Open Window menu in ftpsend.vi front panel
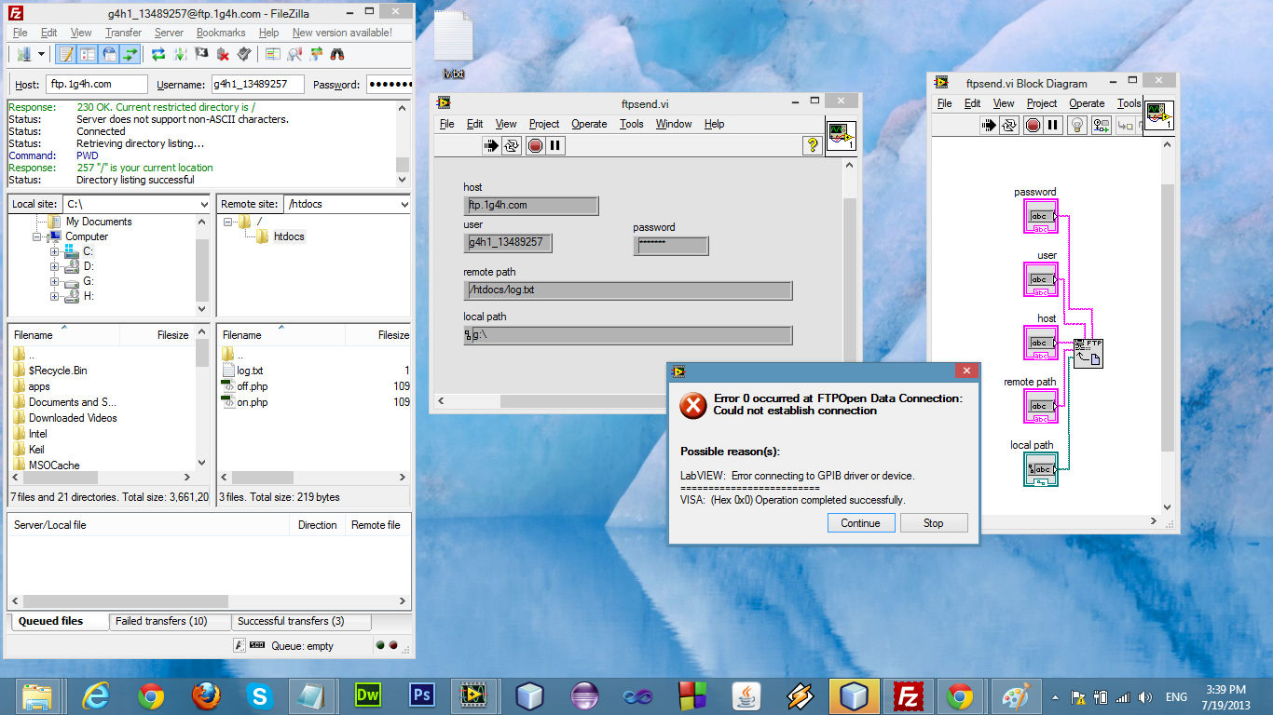 [x=674, y=124]
